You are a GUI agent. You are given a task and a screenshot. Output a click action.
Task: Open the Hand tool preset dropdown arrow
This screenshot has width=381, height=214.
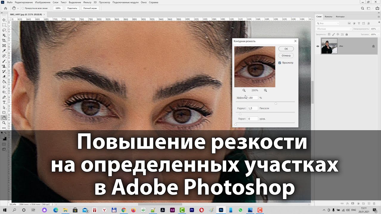pos(18,8)
